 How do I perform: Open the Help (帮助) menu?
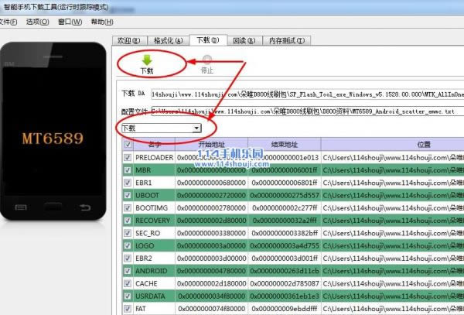(100, 22)
